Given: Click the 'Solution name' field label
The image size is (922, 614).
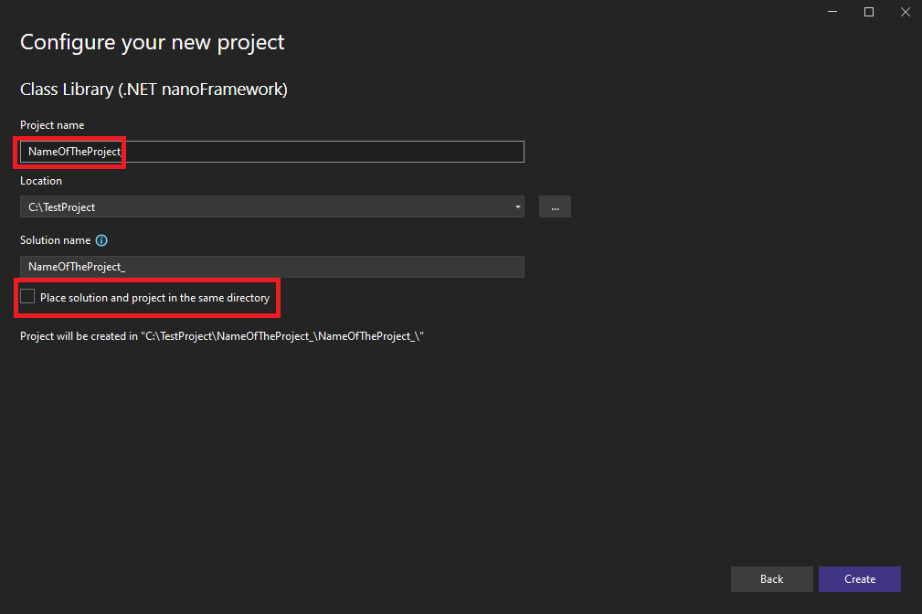Looking at the screenshot, I should tap(55, 240).
